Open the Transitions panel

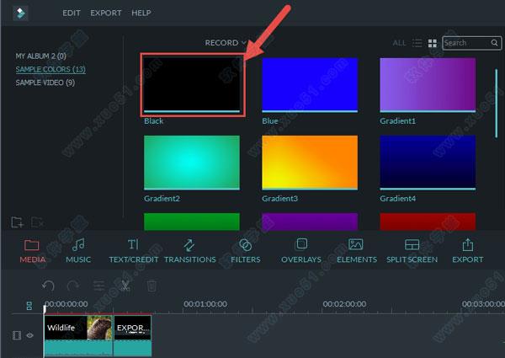click(189, 250)
